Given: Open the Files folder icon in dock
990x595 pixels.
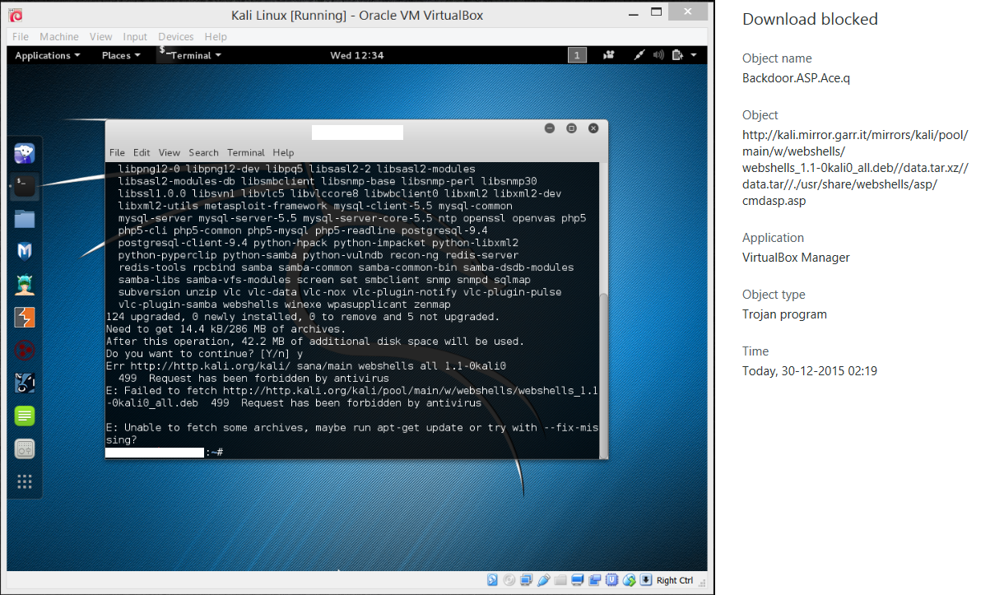Looking at the screenshot, I should (x=25, y=218).
